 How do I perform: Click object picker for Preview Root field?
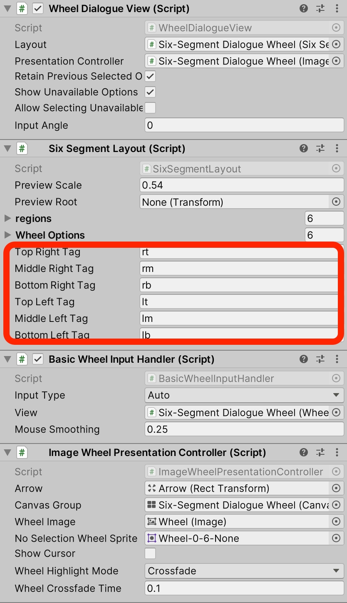tap(336, 202)
